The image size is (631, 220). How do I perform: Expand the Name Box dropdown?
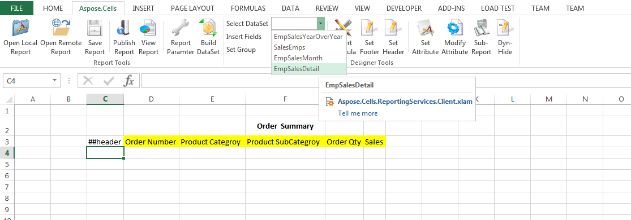54,81
